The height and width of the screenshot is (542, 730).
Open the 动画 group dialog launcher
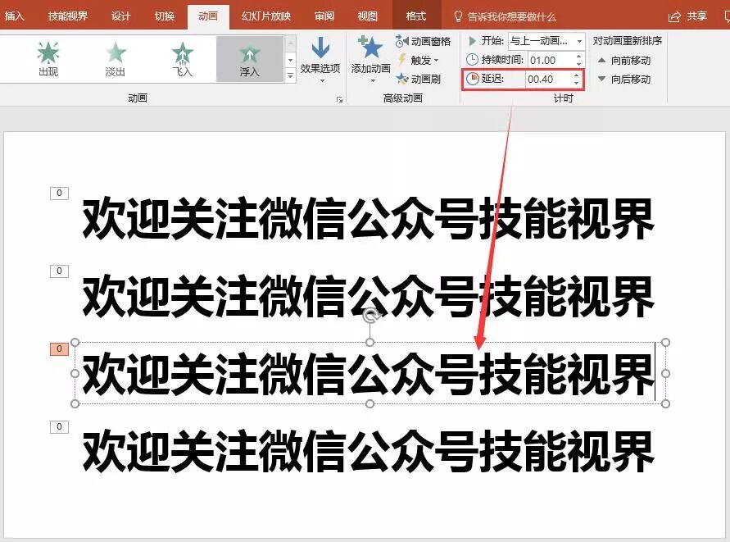tap(339, 99)
